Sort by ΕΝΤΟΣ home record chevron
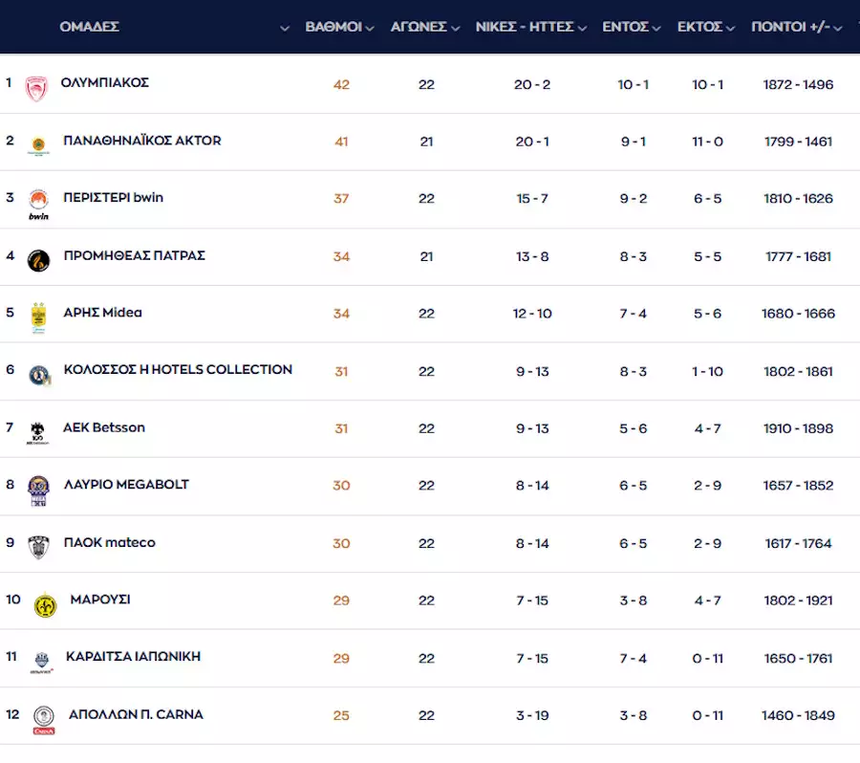 [x=656, y=29]
